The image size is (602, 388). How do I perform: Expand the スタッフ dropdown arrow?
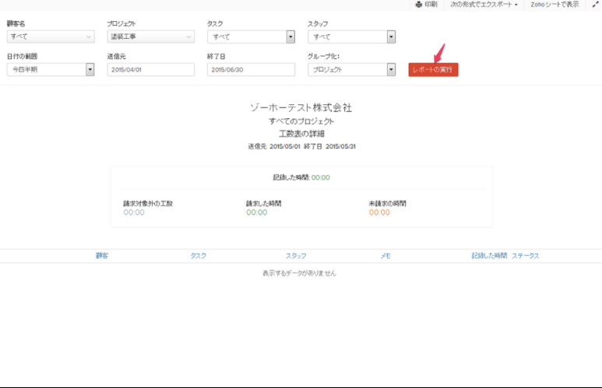click(391, 37)
